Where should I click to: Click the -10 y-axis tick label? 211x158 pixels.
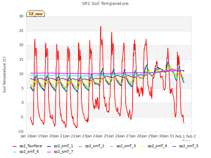20,131
